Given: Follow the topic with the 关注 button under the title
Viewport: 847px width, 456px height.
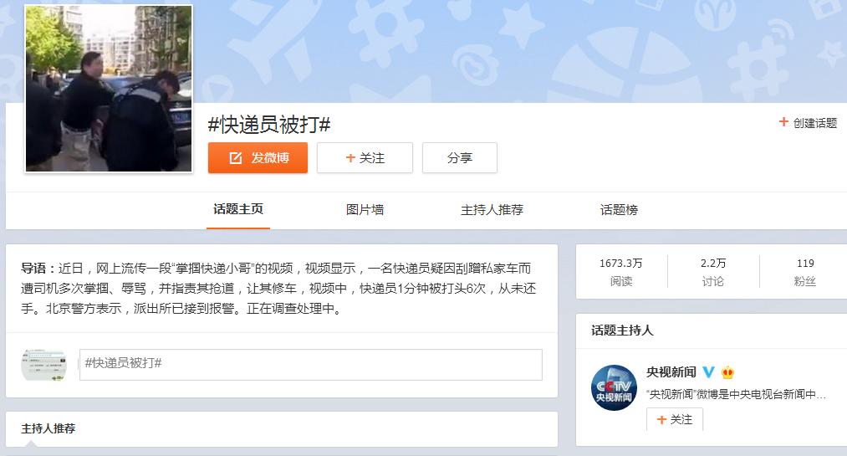Looking at the screenshot, I should pyautogui.click(x=365, y=158).
